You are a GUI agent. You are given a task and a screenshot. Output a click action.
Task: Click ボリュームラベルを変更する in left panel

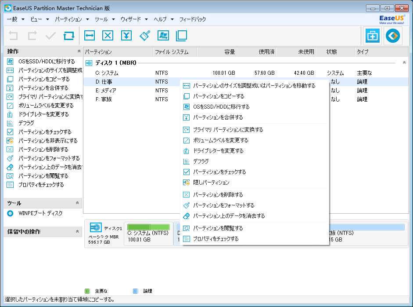point(46,105)
